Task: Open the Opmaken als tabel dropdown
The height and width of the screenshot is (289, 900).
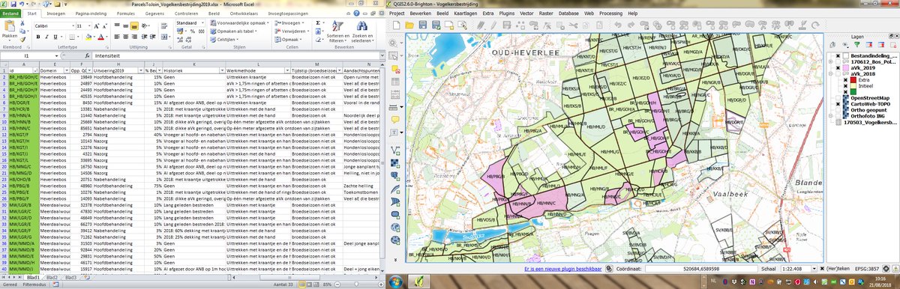Action: (x=234, y=31)
